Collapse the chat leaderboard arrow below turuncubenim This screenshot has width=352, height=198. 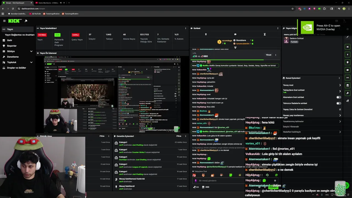235,48
